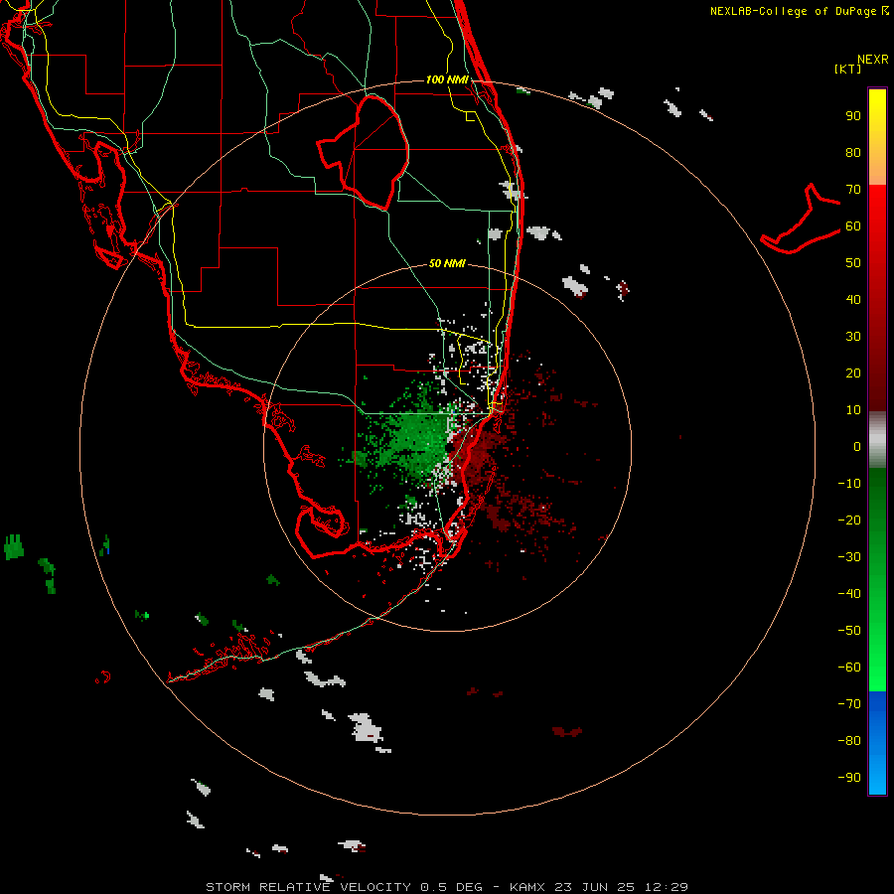Pick the gray zero-velocity color bar segment
This screenshot has height=894, width=894.
click(x=877, y=440)
